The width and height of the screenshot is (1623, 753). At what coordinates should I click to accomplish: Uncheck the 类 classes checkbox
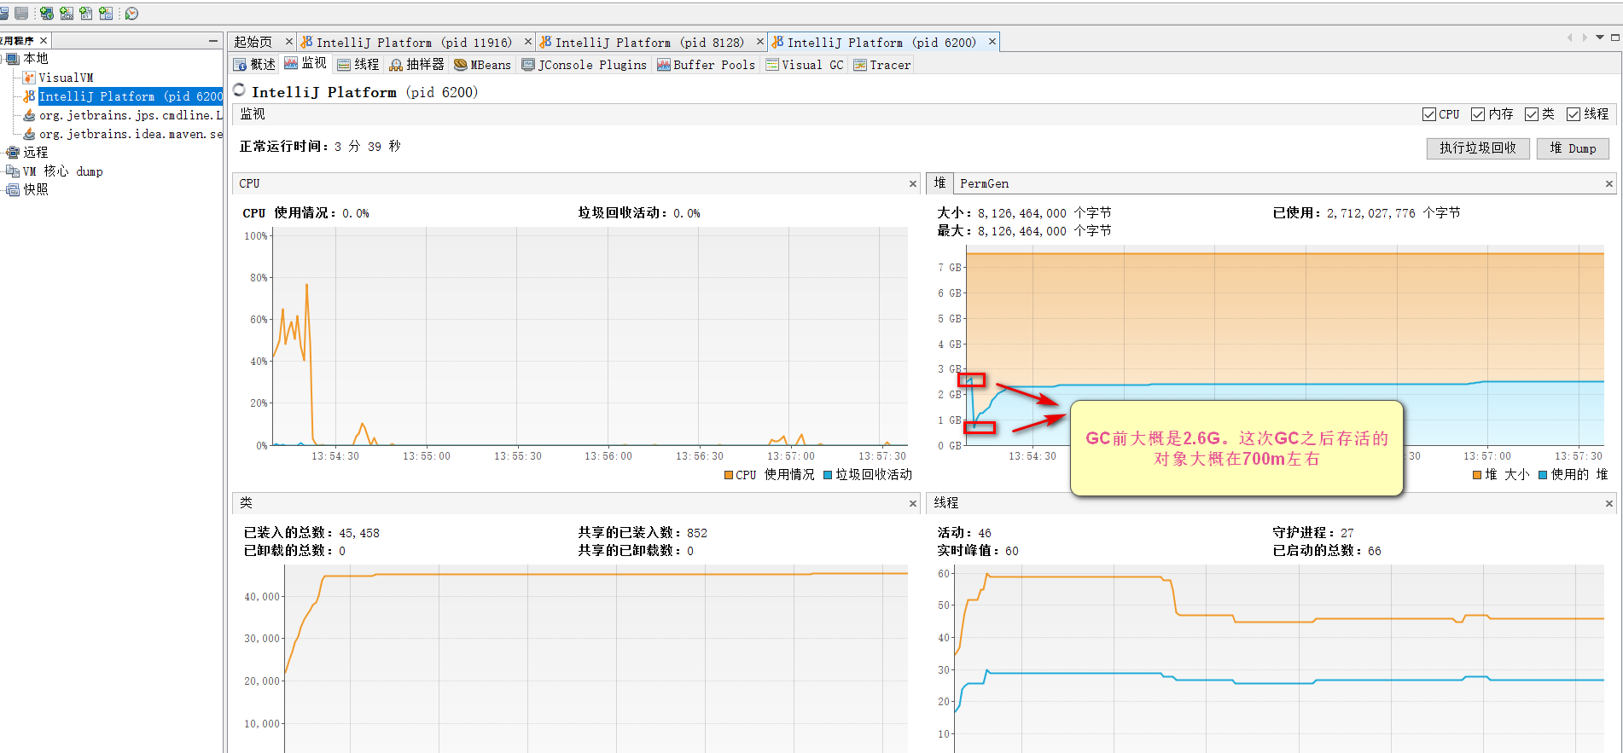pos(1532,114)
